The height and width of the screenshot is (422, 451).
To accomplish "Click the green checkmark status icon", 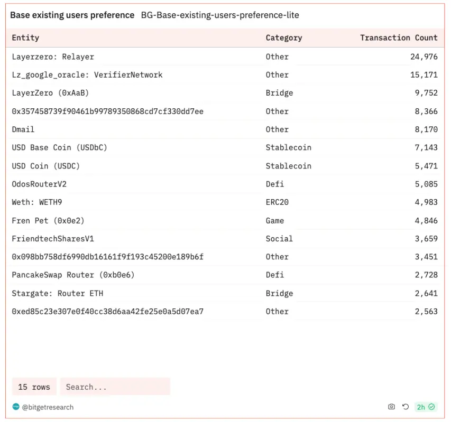I will pos(432,407).
